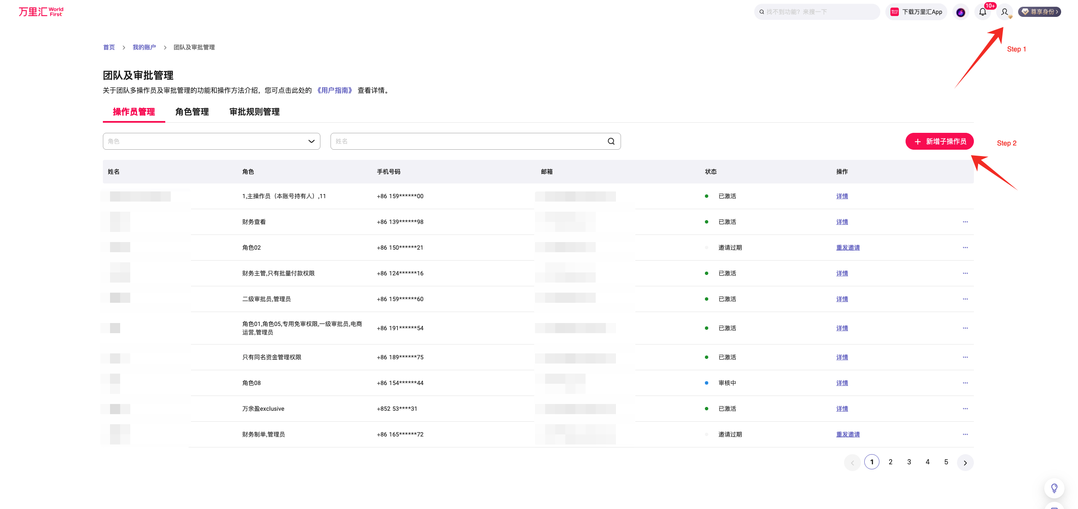The width and height of the screenshot is (1078, 509).
Task: Click the 新增子操作员 button
Action: 939,141
